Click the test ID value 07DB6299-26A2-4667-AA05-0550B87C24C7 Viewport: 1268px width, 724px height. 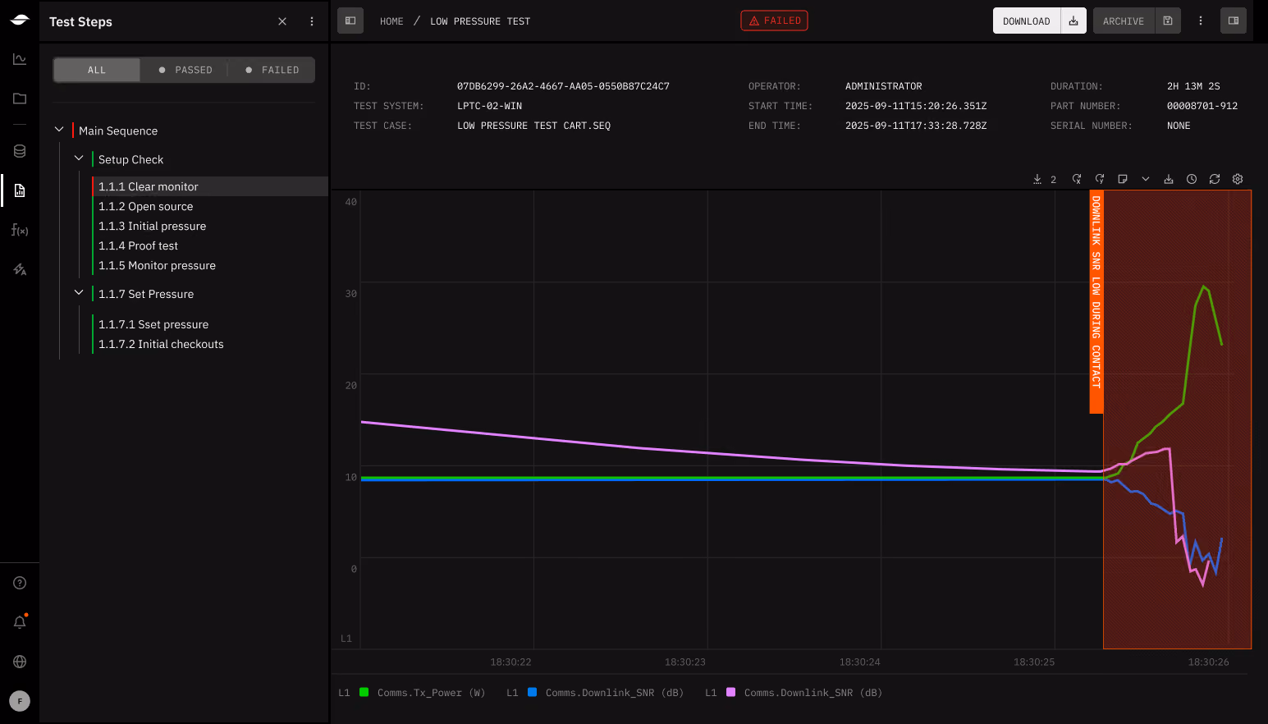(563, 86)
